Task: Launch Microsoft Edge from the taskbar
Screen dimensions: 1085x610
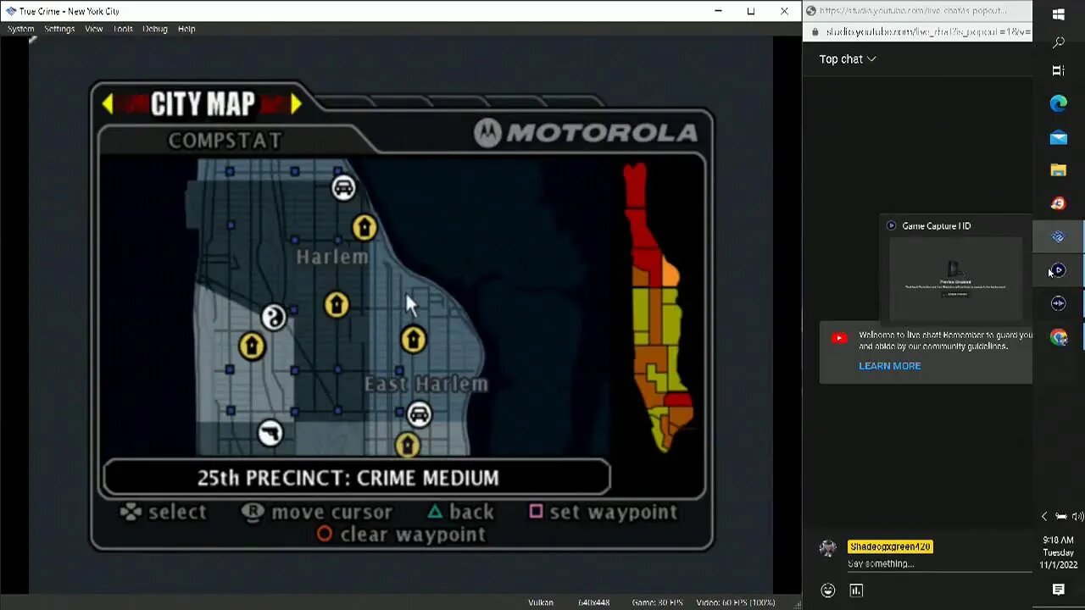Action: click(1059, 104)
